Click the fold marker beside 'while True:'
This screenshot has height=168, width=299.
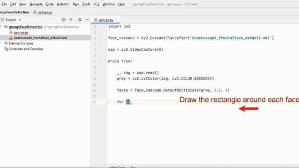tap(107, 61)
